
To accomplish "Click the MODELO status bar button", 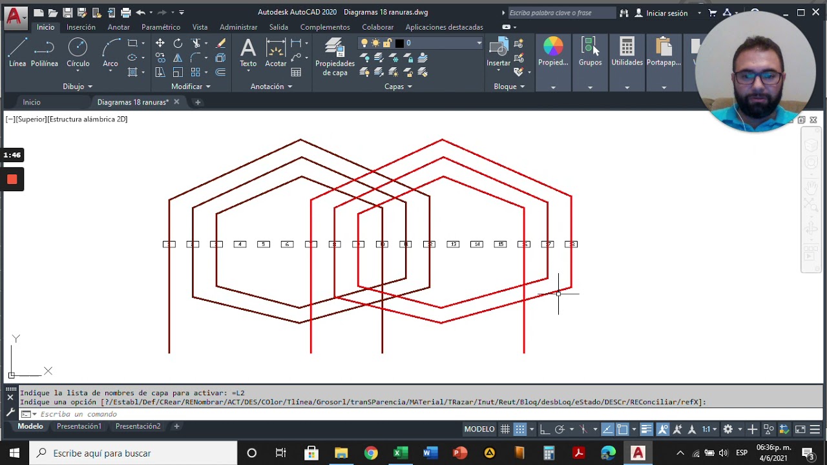I will point(479,429).
